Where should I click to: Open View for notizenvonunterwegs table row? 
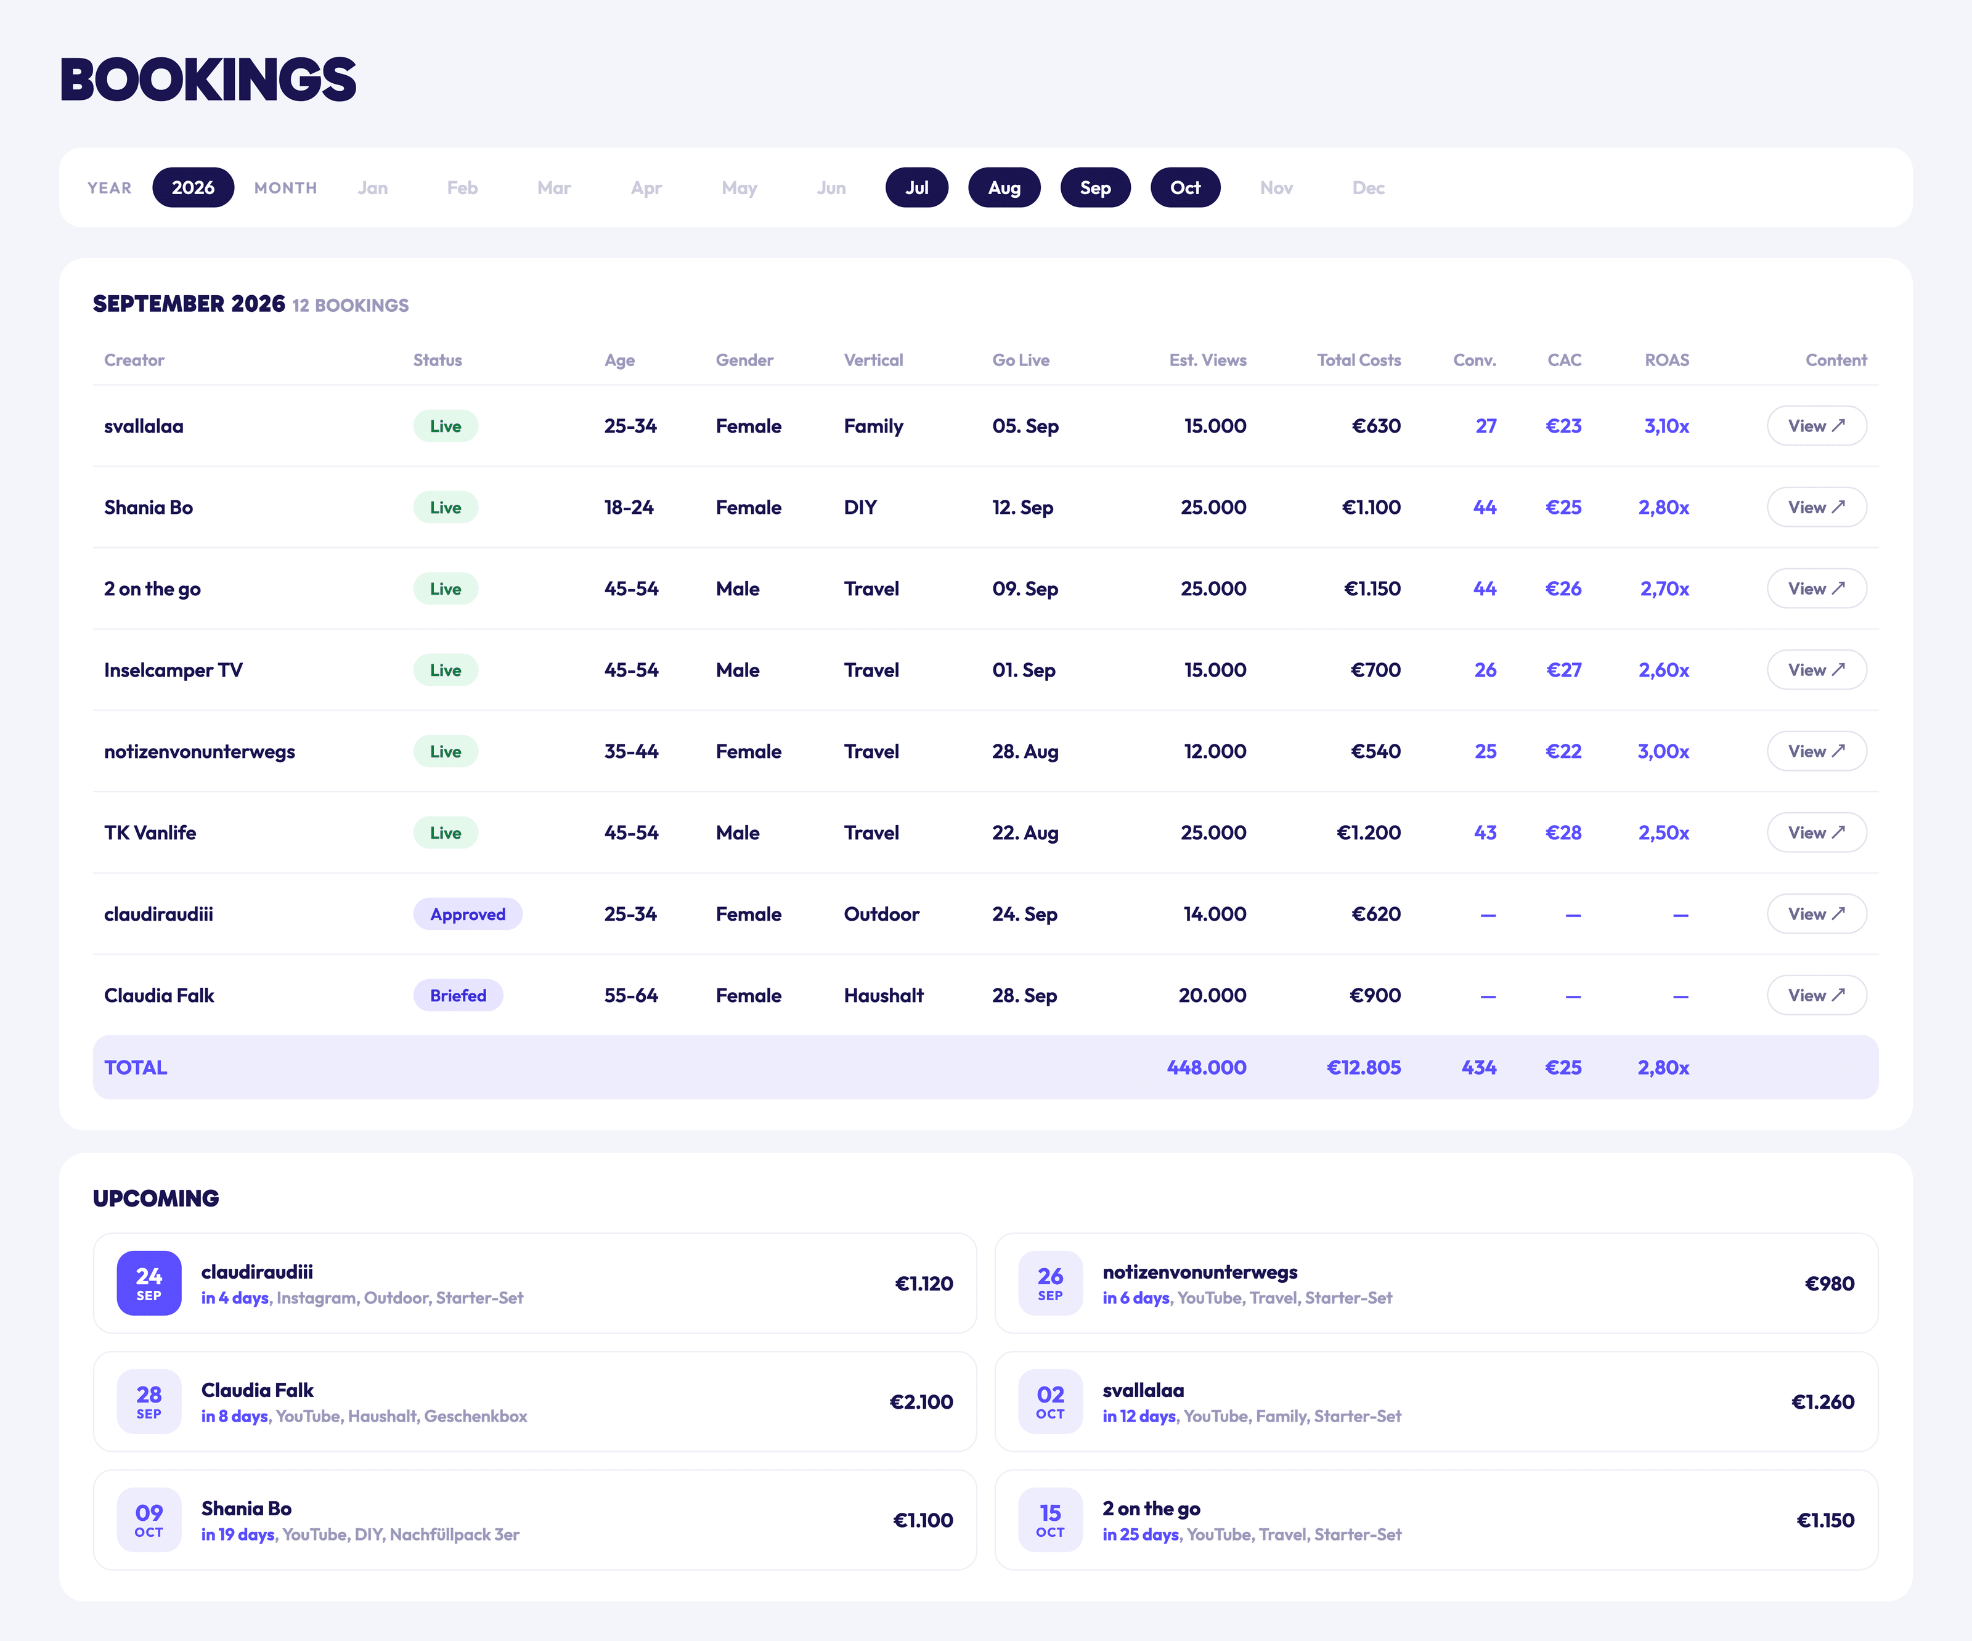[1816, 751]
